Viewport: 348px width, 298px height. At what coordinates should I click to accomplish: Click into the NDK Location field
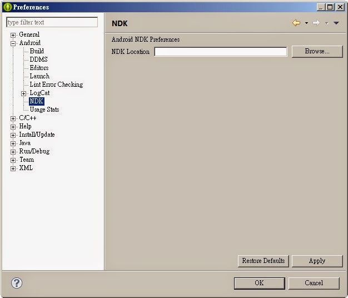pos(221,52)
